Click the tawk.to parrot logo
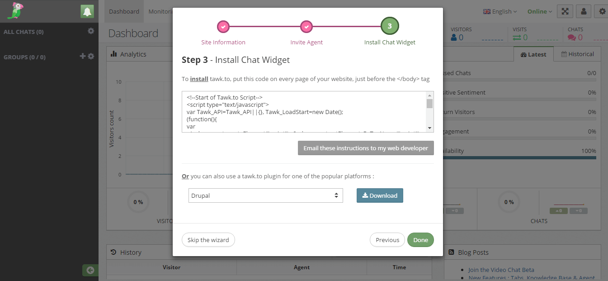 click(15, 11)
